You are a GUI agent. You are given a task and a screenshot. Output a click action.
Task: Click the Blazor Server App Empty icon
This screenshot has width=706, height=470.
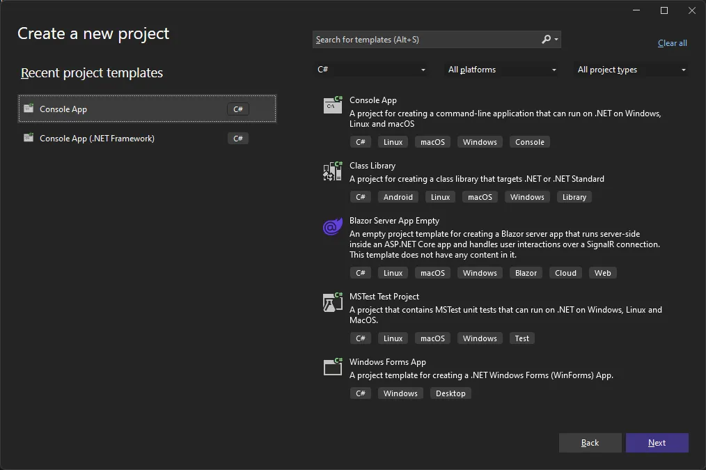point(332,226)
